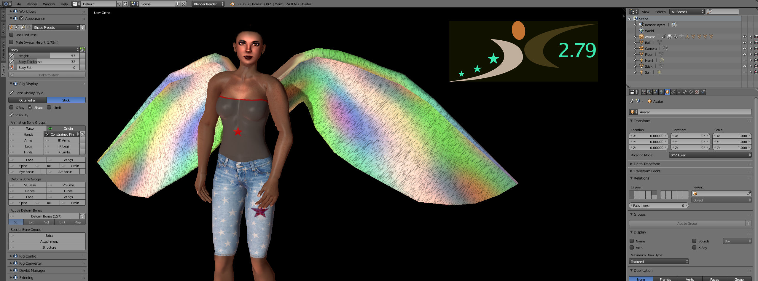Open the World properties globe tab
The image size is (758, 281).
(x=661, y=92)
